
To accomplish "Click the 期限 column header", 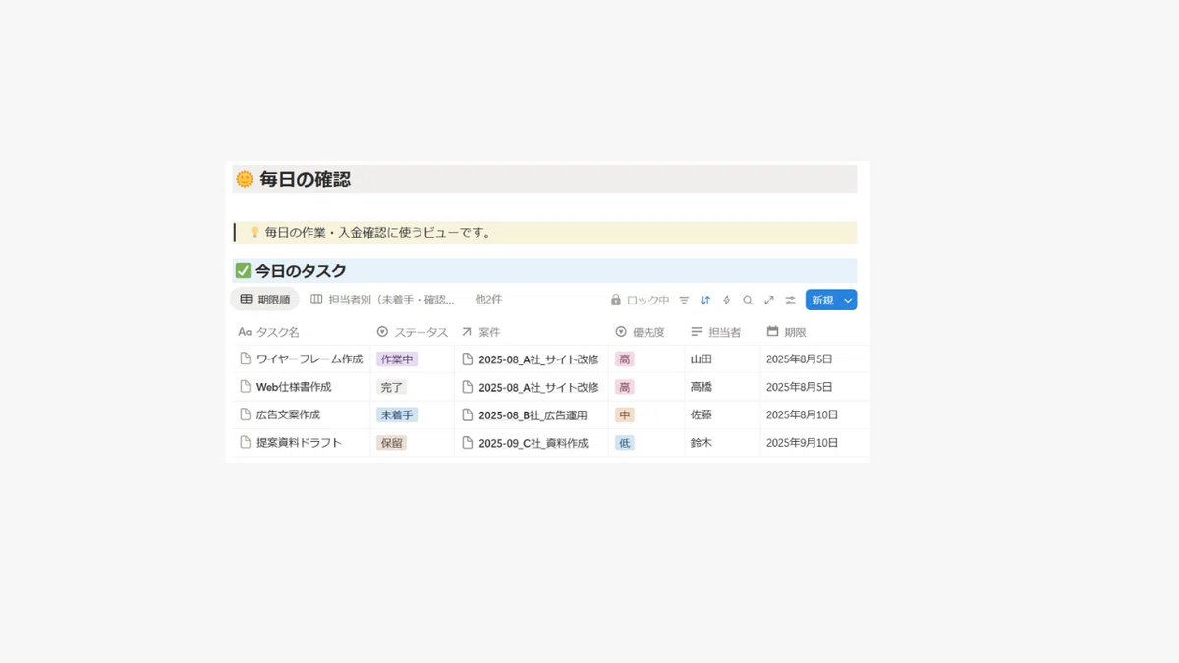I will pos(786,332).
